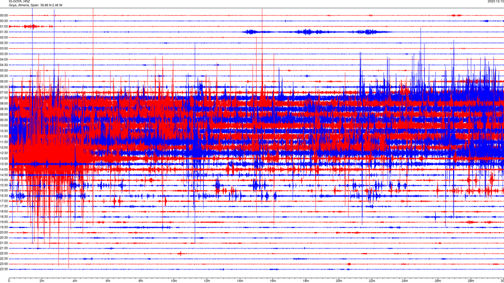The height and width of the screenshot is (283, 504).
Task: Click the 16:30 time label
Action: 4,195
